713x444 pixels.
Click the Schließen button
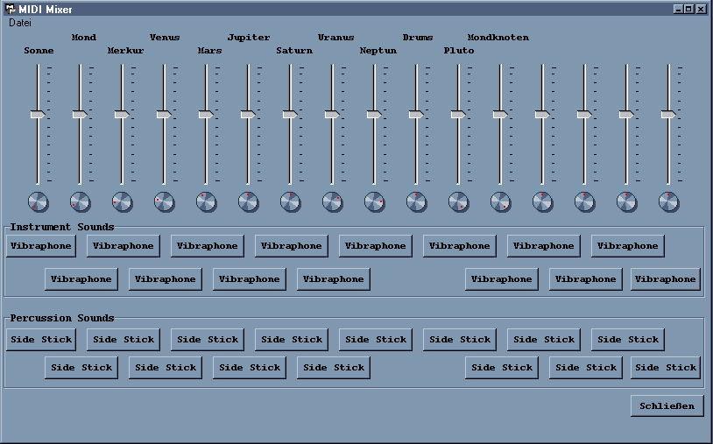pyautogui.click(x=667, y=405)
